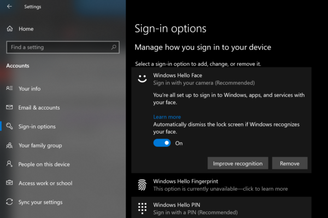Click the Windows Hello Fingerprint icon
This screenshot has height=218, width=328.
coord(142,185)
